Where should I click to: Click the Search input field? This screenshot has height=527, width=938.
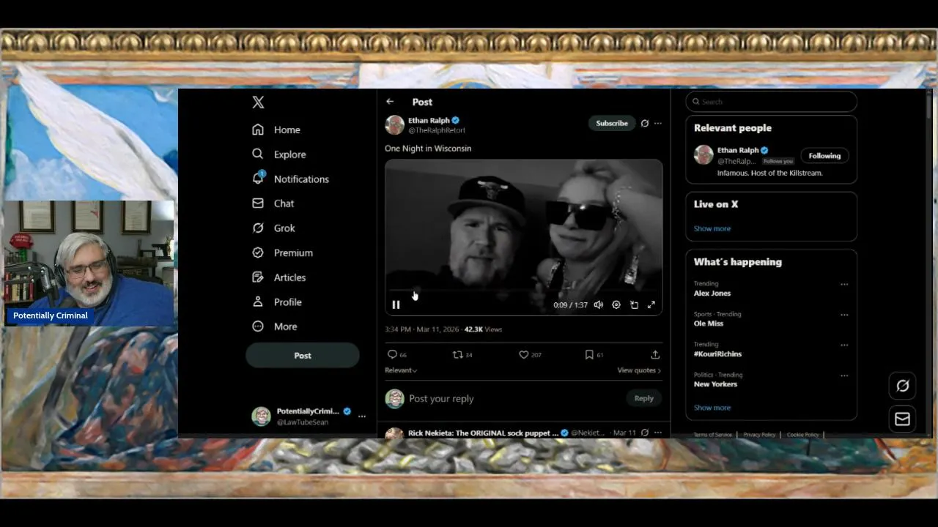(x=772, y=102)
